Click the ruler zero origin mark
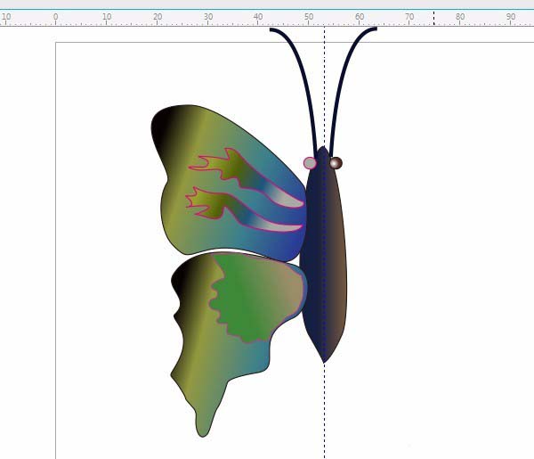The image size is (534, 459). (x=55, y=17)
